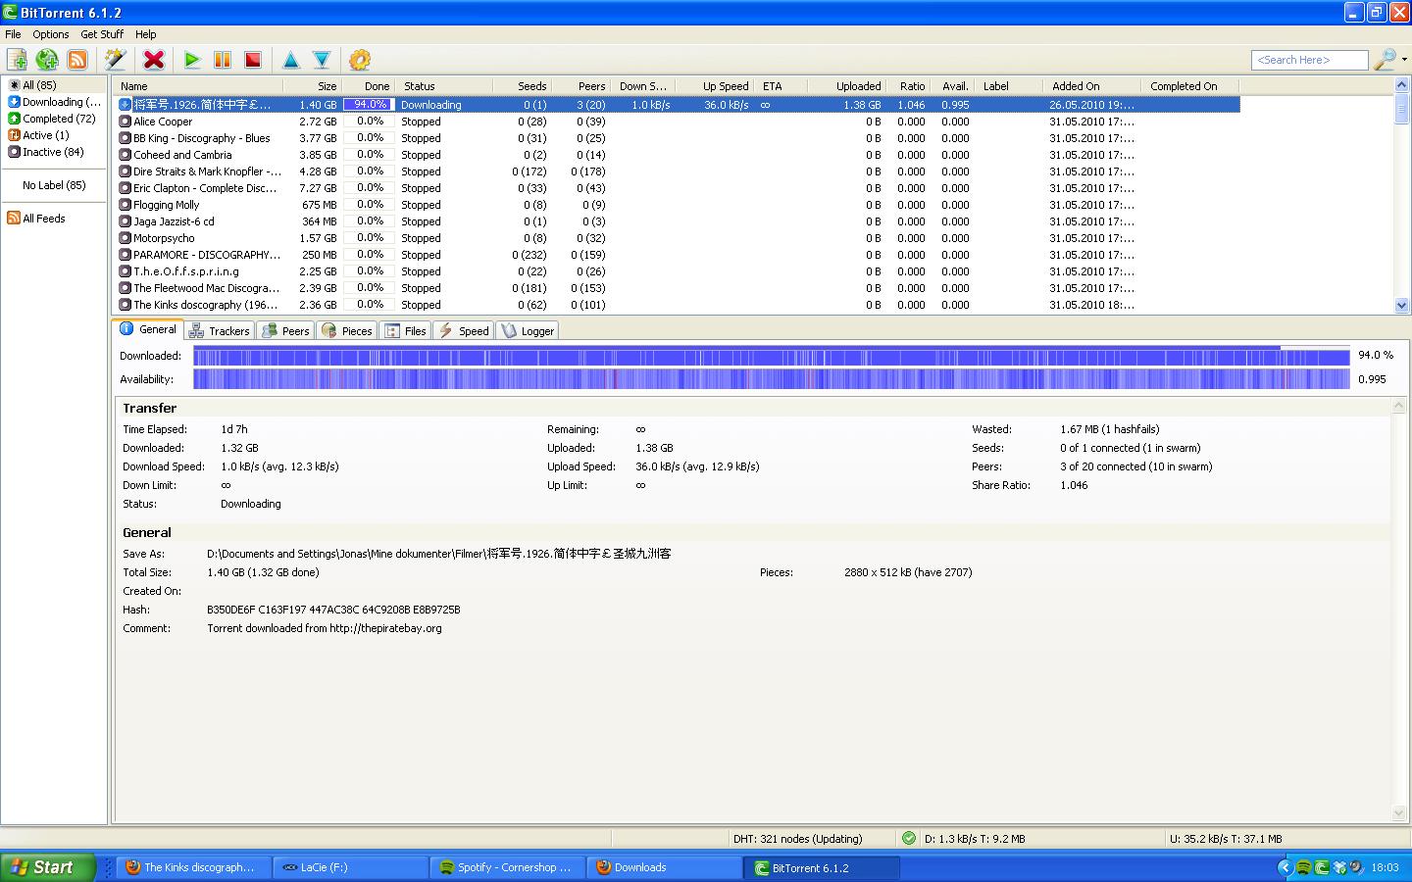The width and height of the screenshot is (1412, 882).
Task: Switch to the General tab
Action: coord(148,329)
